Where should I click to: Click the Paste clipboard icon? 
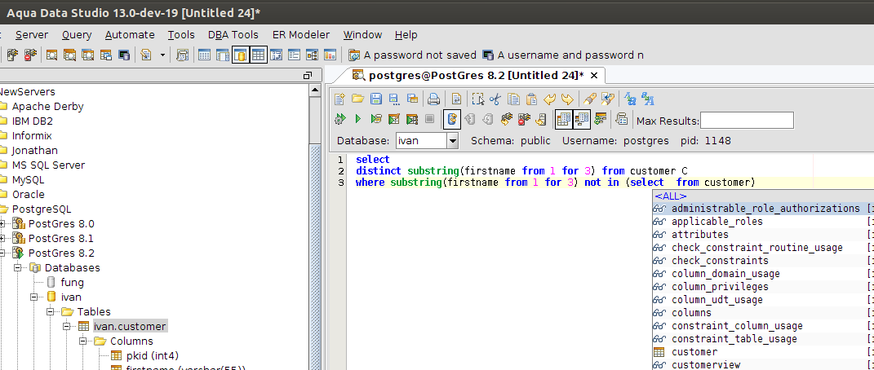(532, 99)
